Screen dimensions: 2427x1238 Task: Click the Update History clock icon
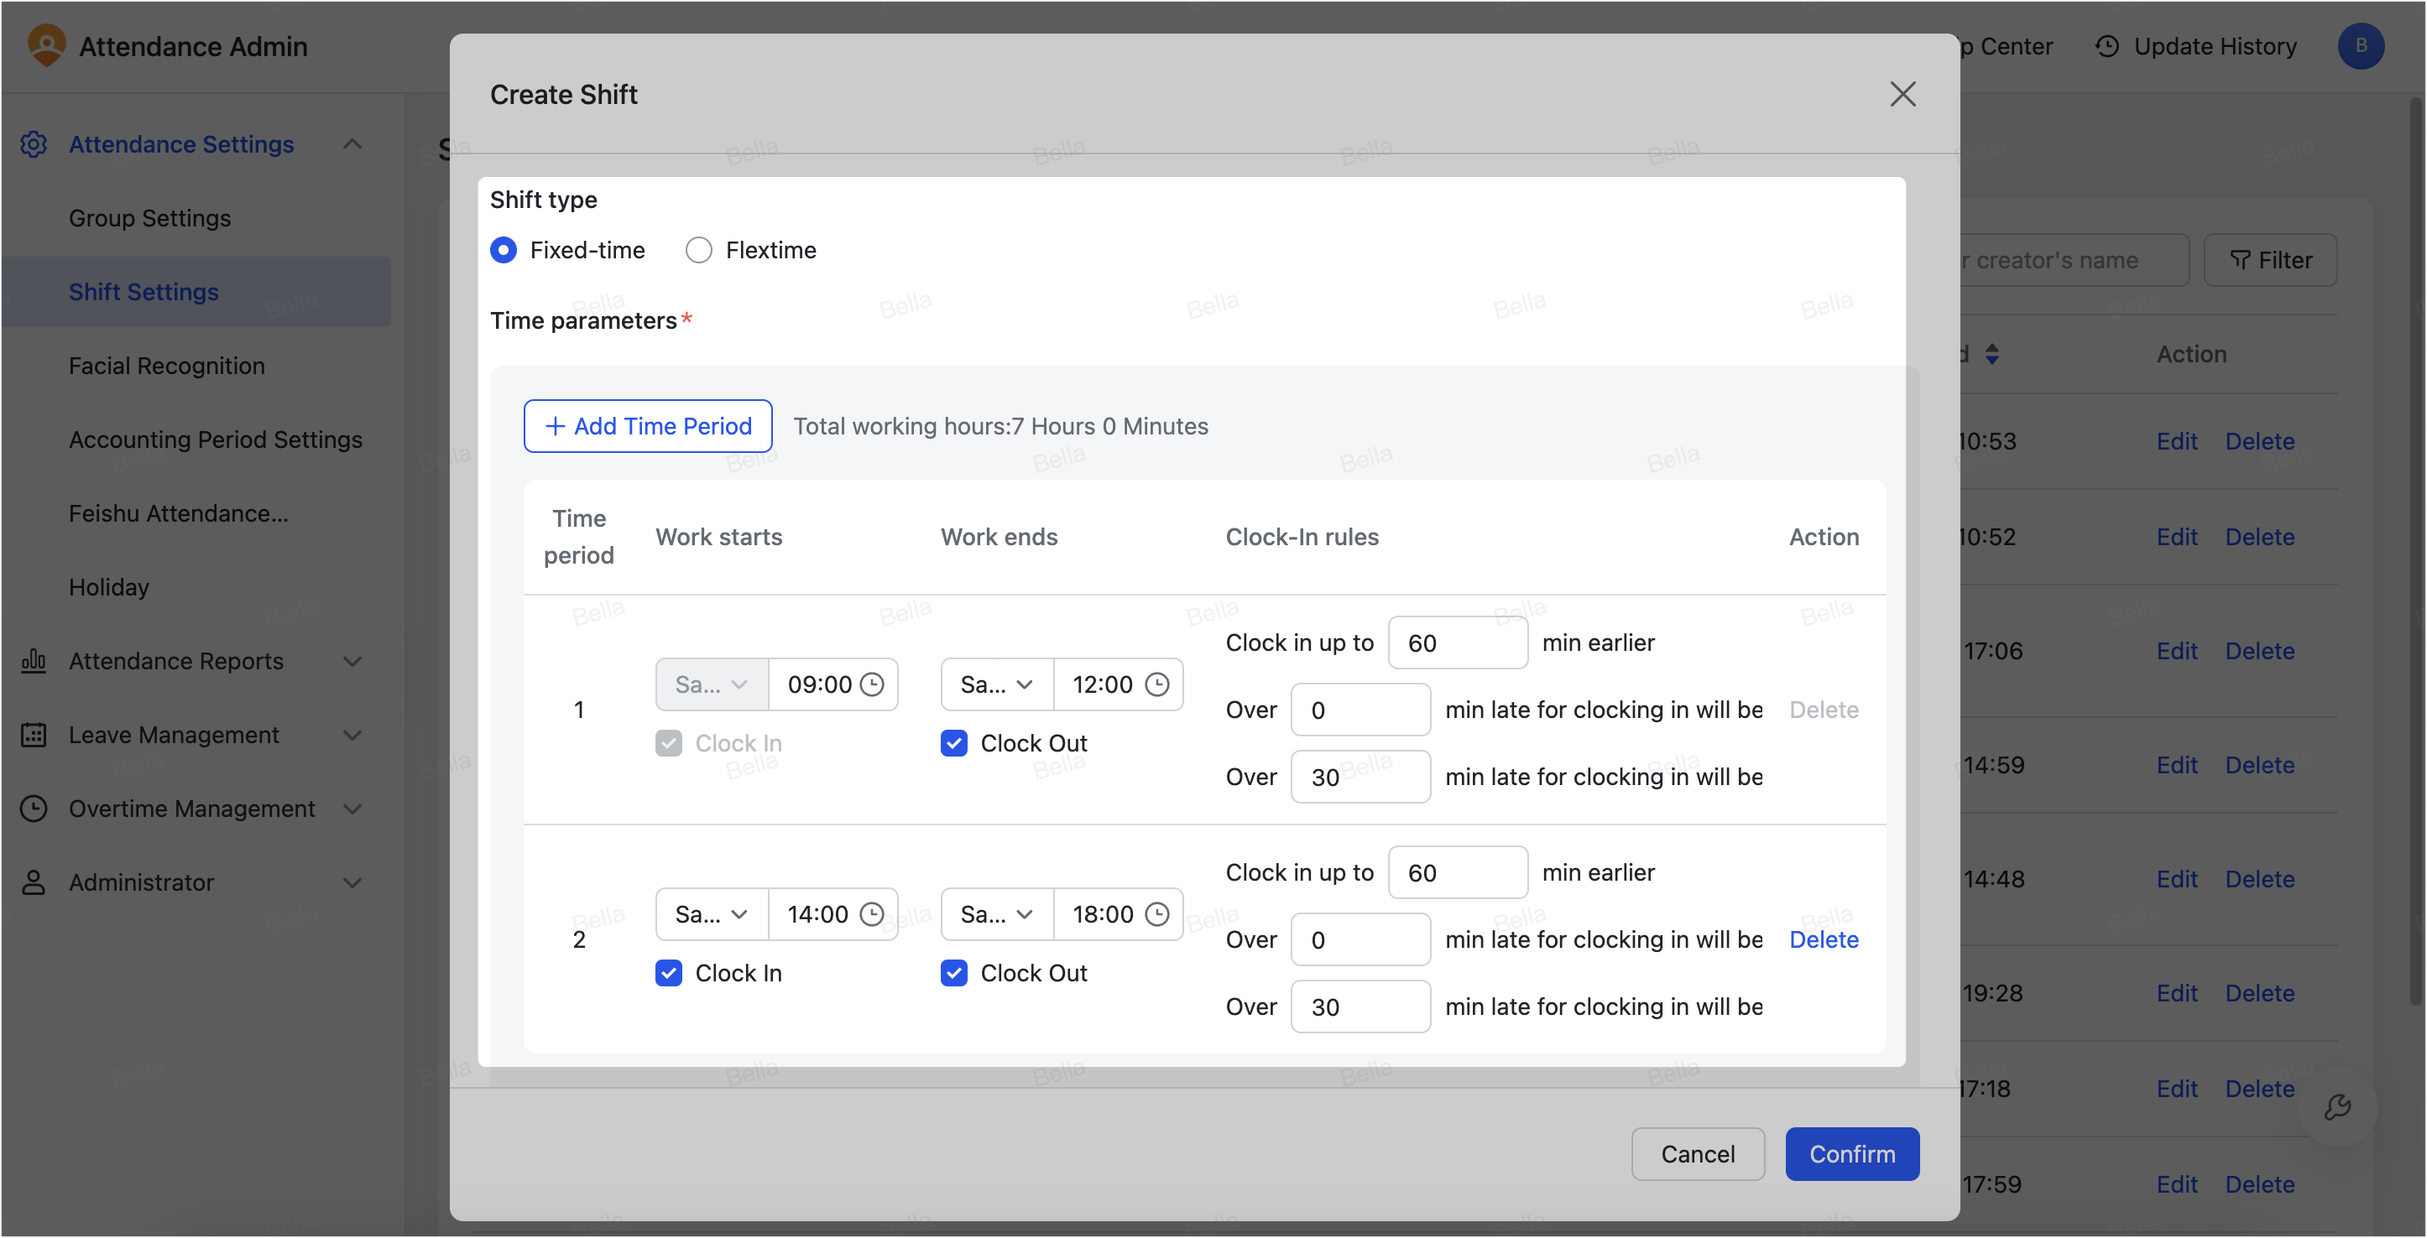2105,46
